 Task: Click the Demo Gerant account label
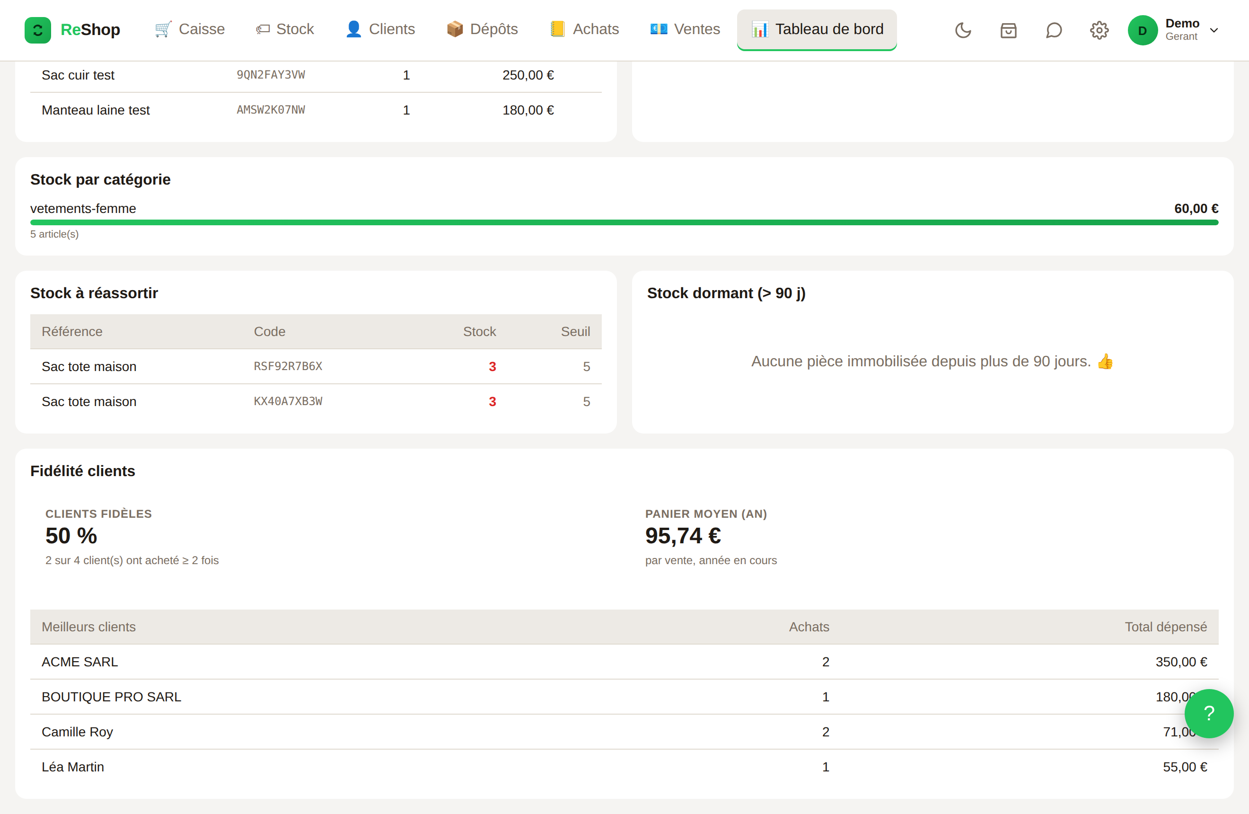point(1182,30)
